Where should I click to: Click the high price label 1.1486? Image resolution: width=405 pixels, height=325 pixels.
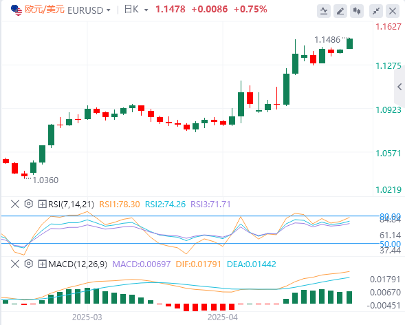(x=327, y=40)
